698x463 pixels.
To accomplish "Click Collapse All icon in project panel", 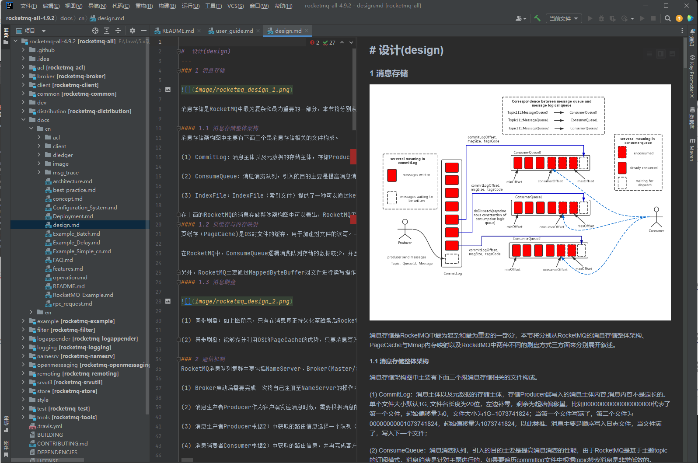I will pyautogui.click(x=118, y=31).
